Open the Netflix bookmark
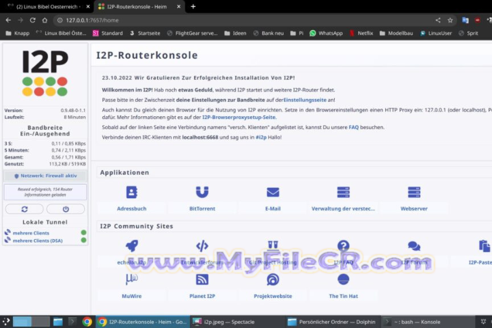This screenshot has height=328, width=492. tap(361, 33)
